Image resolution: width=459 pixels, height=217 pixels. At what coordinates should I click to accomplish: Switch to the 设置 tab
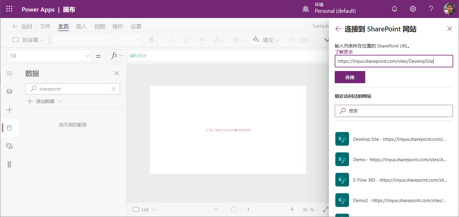(136, 27)
